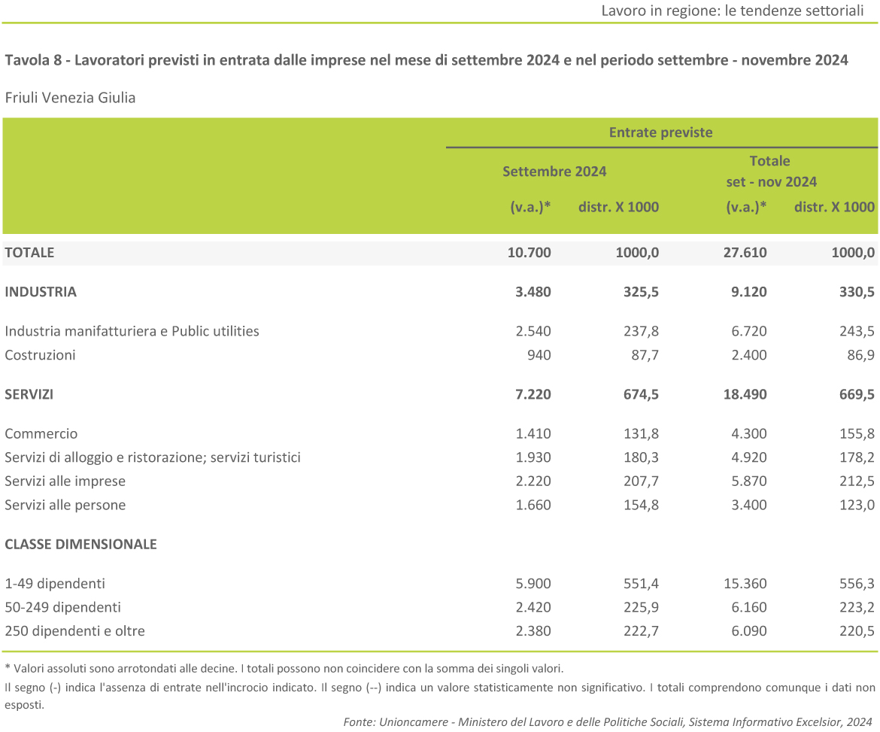
Task: Click the cell "180,3"
Action: coord(641,457)
